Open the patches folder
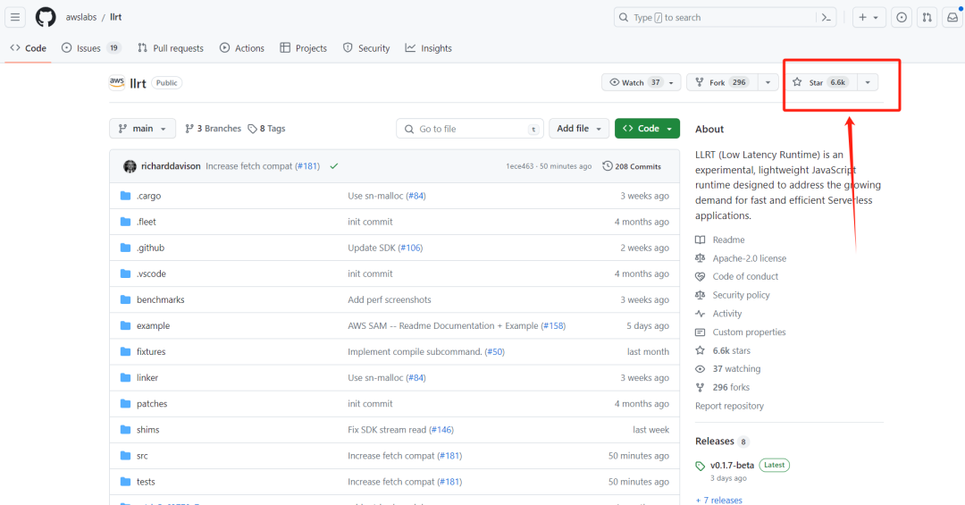Viewport: 965px width, 505px height. (152, 404)
